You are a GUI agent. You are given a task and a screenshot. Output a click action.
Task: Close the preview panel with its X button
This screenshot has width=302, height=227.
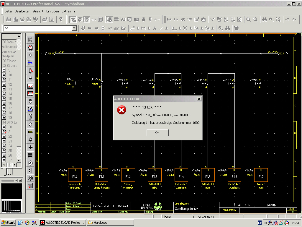coord(20,181)
